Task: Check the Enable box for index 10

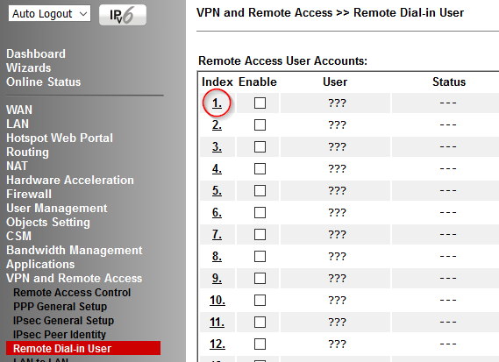Action: (260, 301)
